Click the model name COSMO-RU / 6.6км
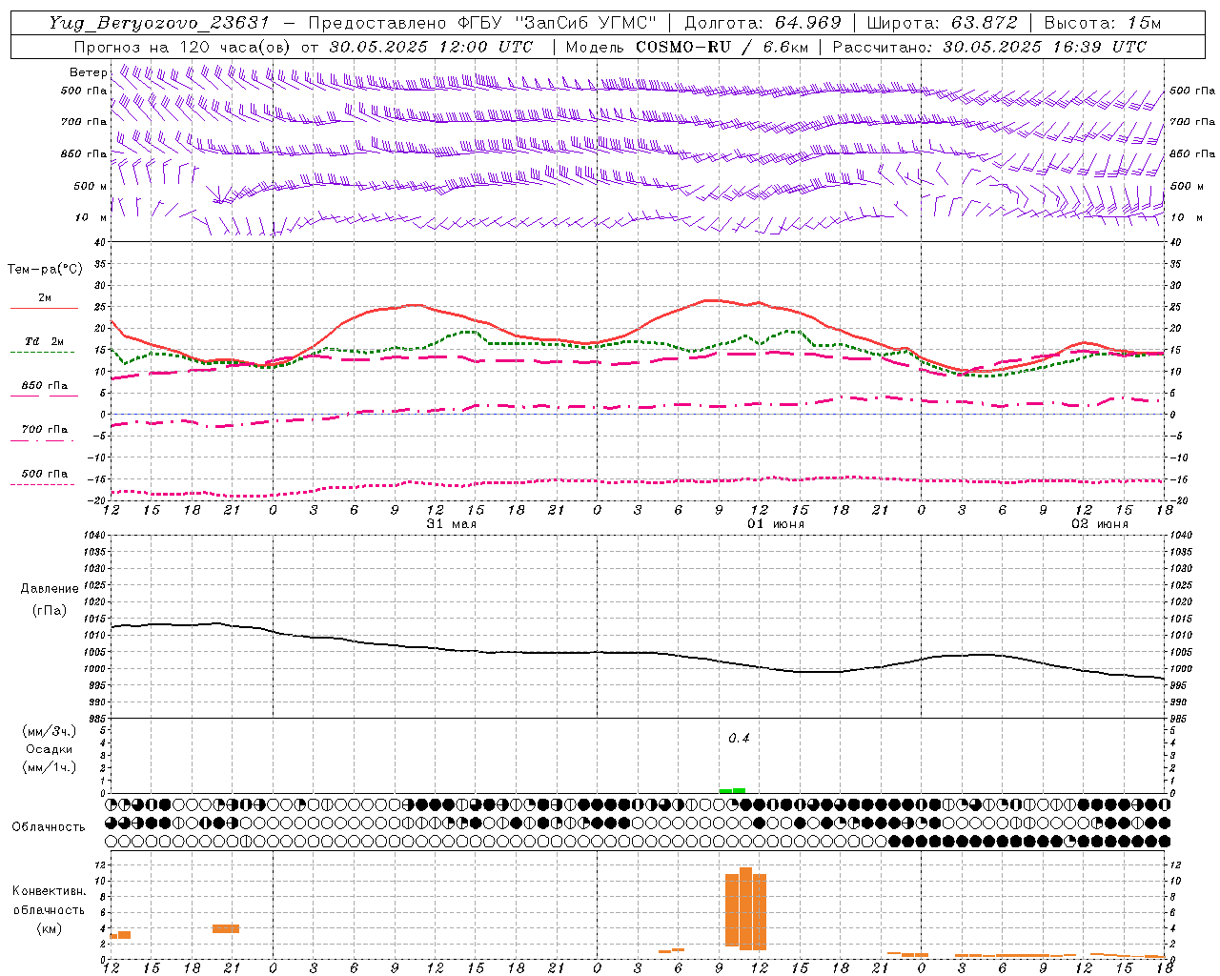Viewport: 1220px width, 976px height. 722,47
